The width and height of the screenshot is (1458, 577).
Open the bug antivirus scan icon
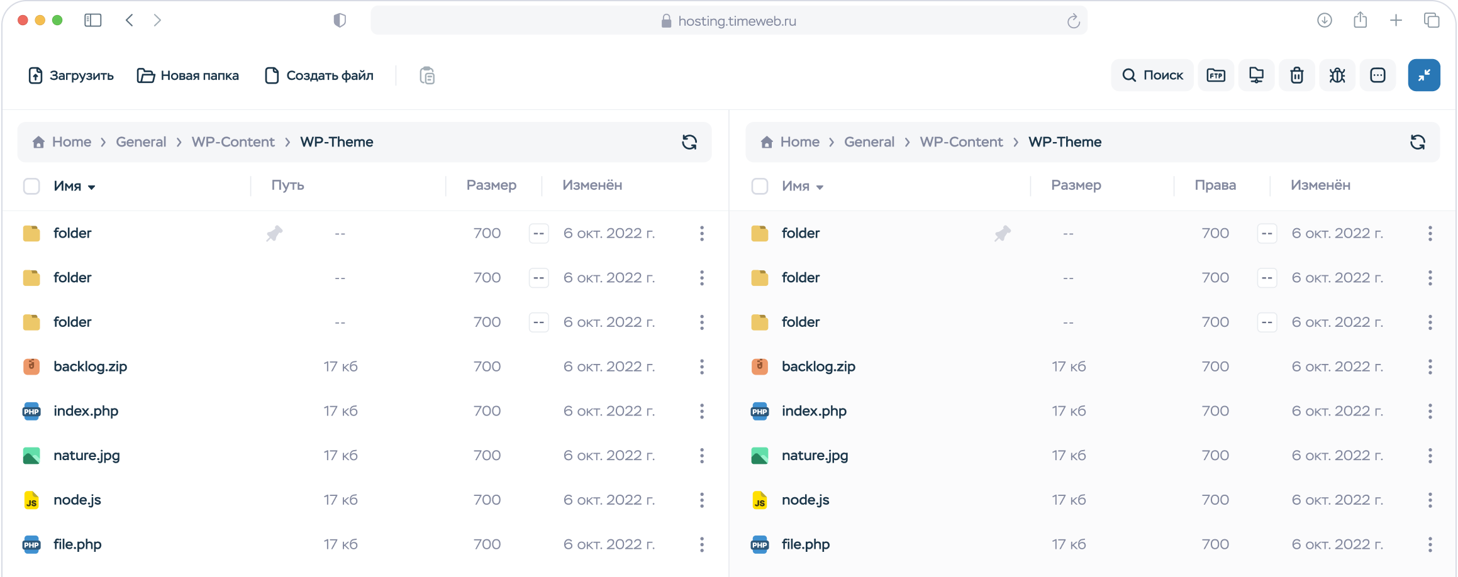(1337, 75)
